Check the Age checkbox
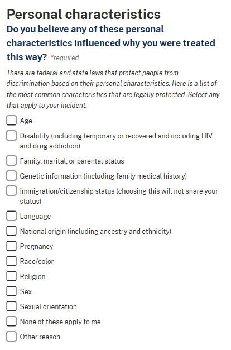 11,121
